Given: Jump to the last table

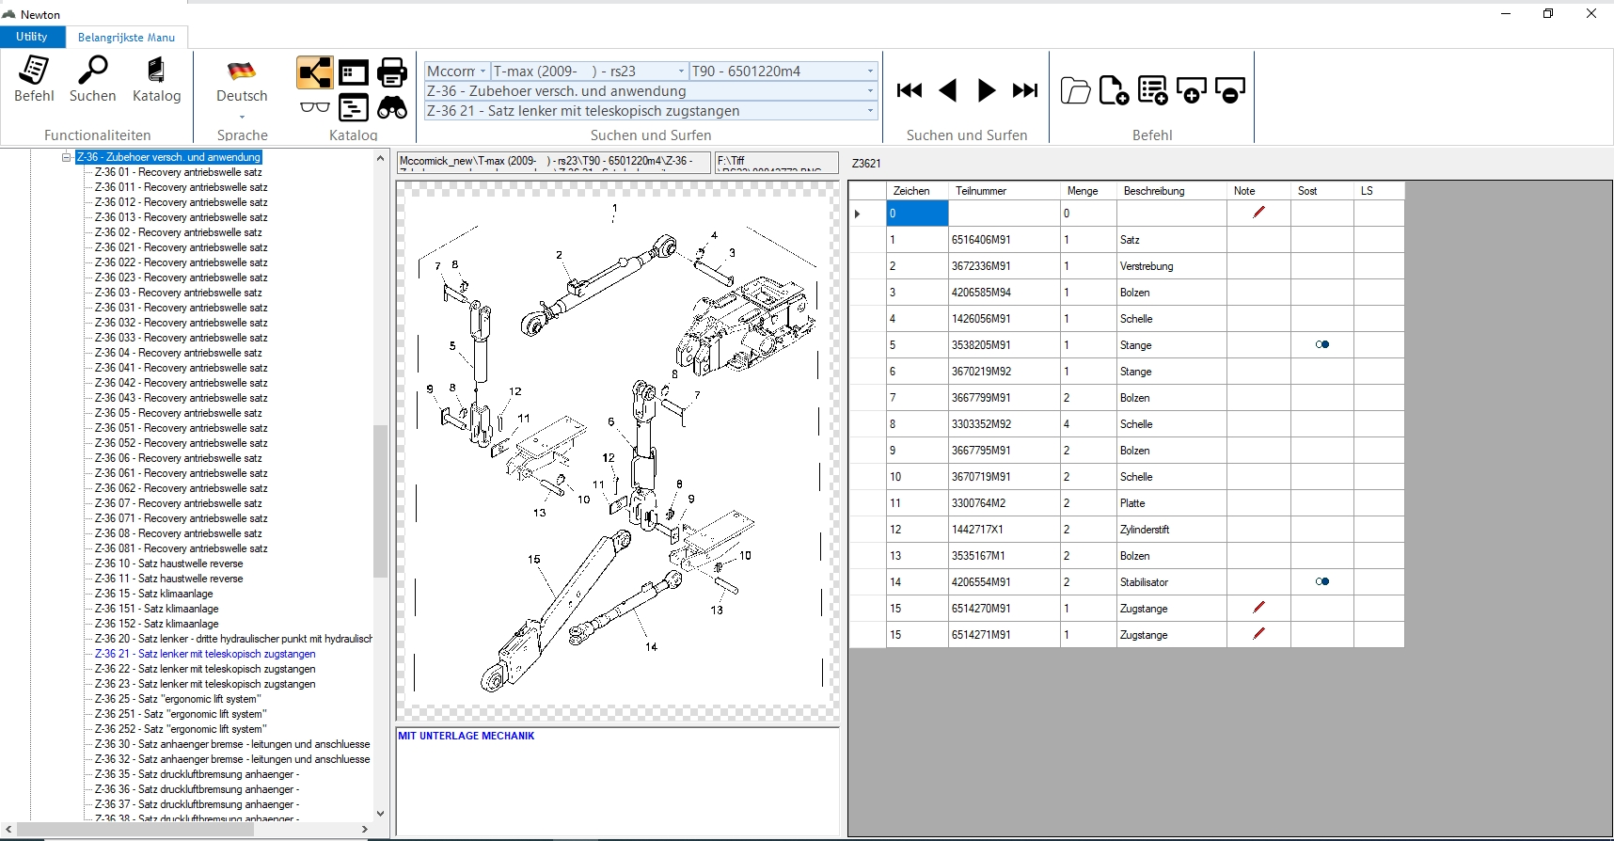Looking at the screenshot, I should 1025,90.
